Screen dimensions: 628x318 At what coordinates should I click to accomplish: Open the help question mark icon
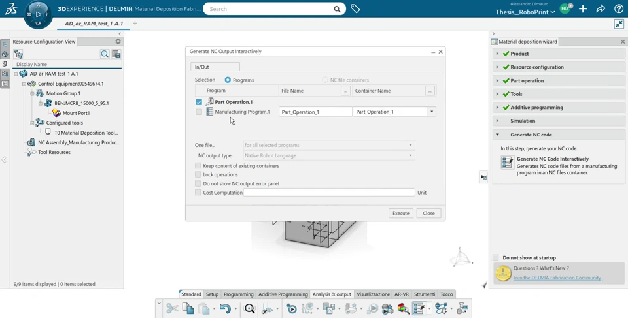click(618, 8)
